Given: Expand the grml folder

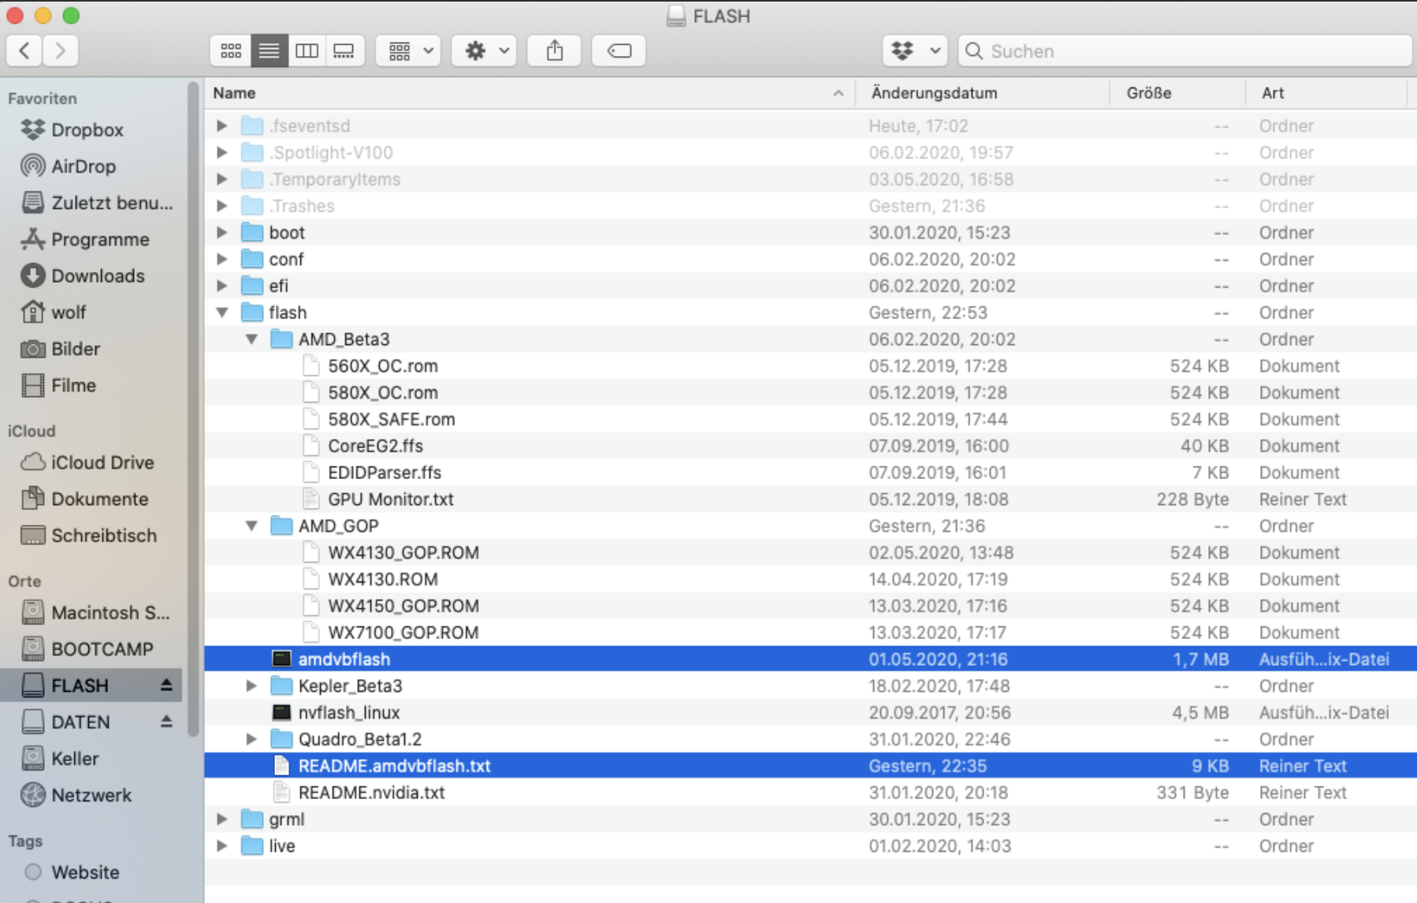Looking at the screenshot, I should pyautogui.click(x=222, y=819).
